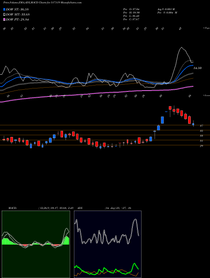Select the 'DOW MT: 33.68' legend text
Viewport: 210px width, 278px height.
18,15
